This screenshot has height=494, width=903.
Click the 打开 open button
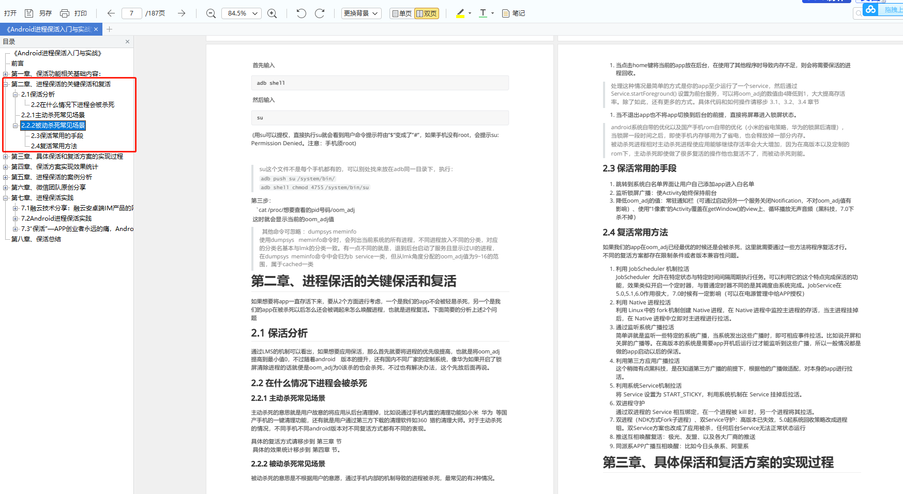click(x=10, y=13)
